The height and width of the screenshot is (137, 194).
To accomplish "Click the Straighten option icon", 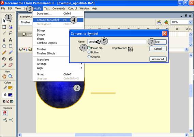I will click(11, 120).
